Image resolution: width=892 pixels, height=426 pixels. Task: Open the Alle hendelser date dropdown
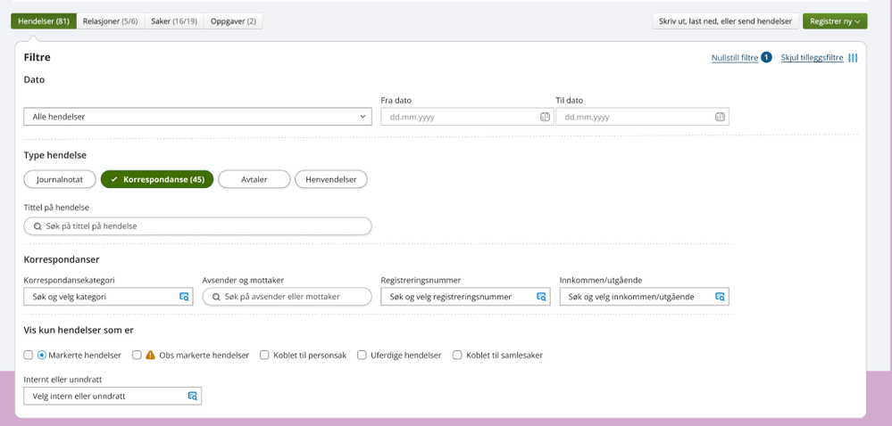point(197,117)
